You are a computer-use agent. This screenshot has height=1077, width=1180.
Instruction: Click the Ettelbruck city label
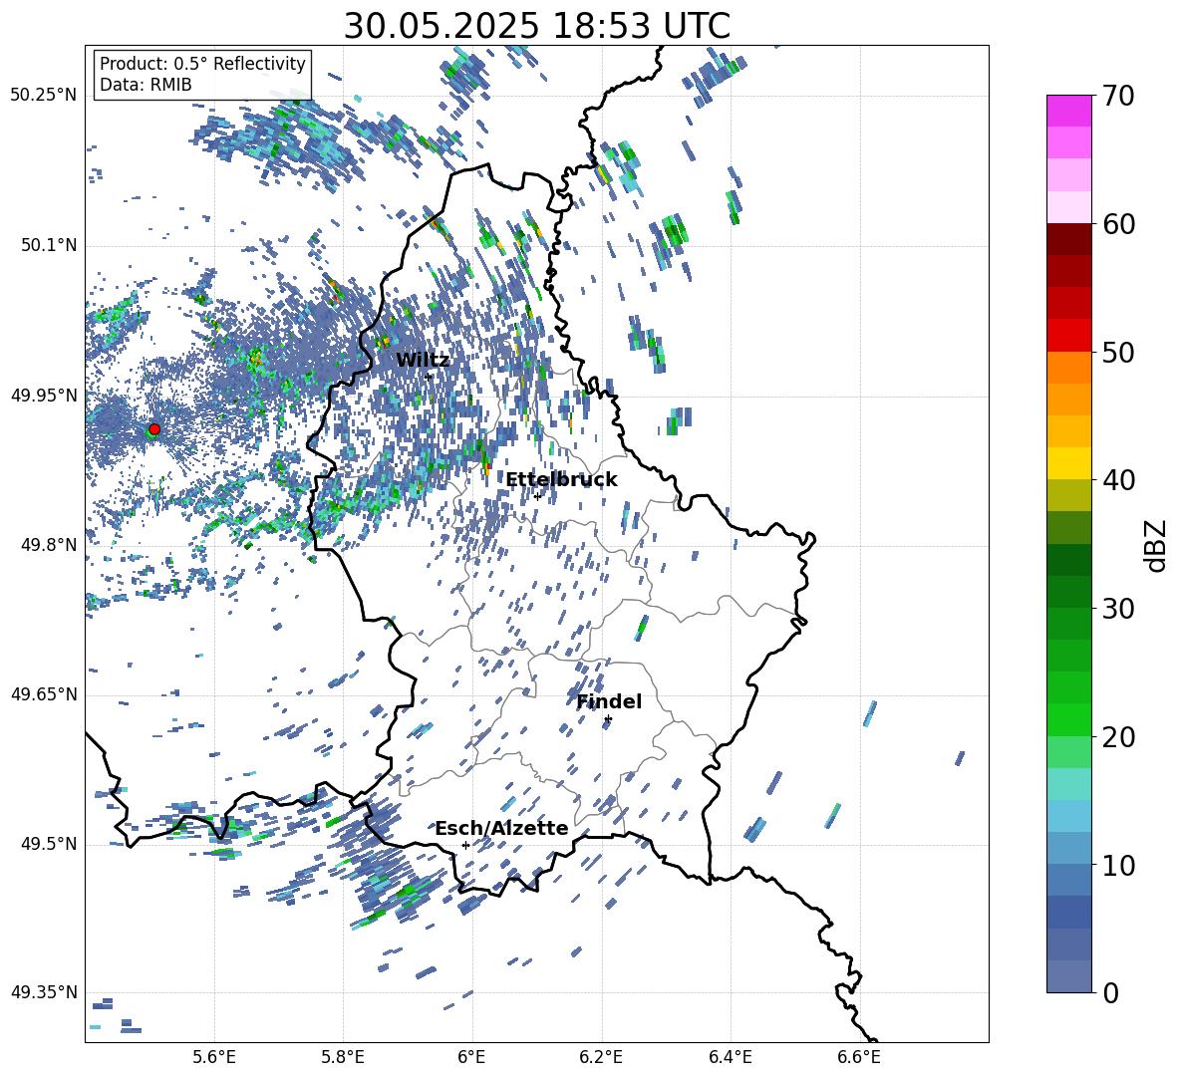tap(561, 480)
